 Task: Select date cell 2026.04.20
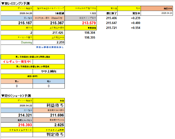[x=17, y=13]
